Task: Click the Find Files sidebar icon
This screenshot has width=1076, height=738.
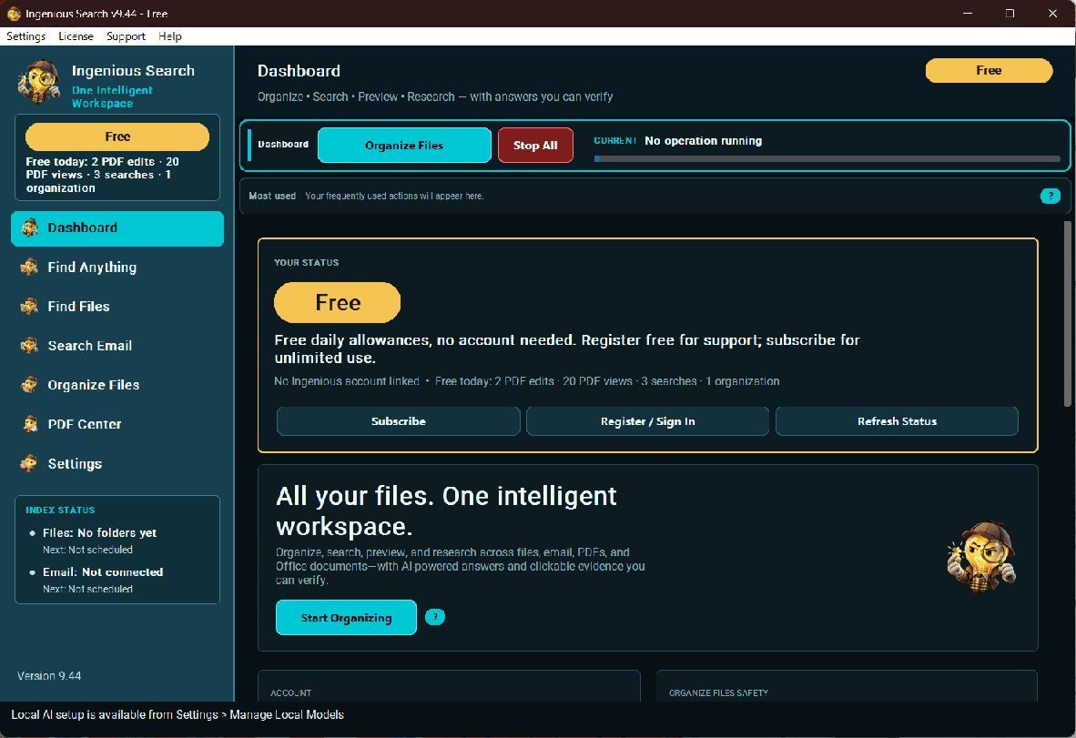Action: point(29,306)
